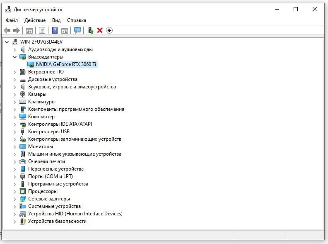Viewport: 328px width, 244px height.
Task: Click the Forward arrow toolbar button
Action: tap(16, 31)
